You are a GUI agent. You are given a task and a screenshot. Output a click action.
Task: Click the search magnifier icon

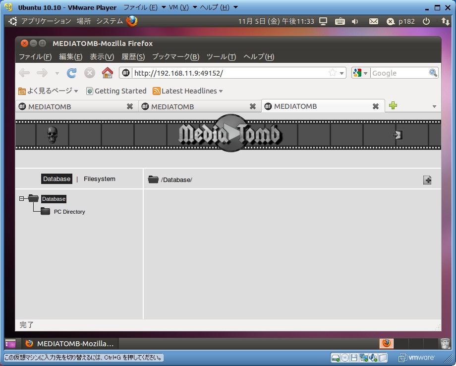433,73
